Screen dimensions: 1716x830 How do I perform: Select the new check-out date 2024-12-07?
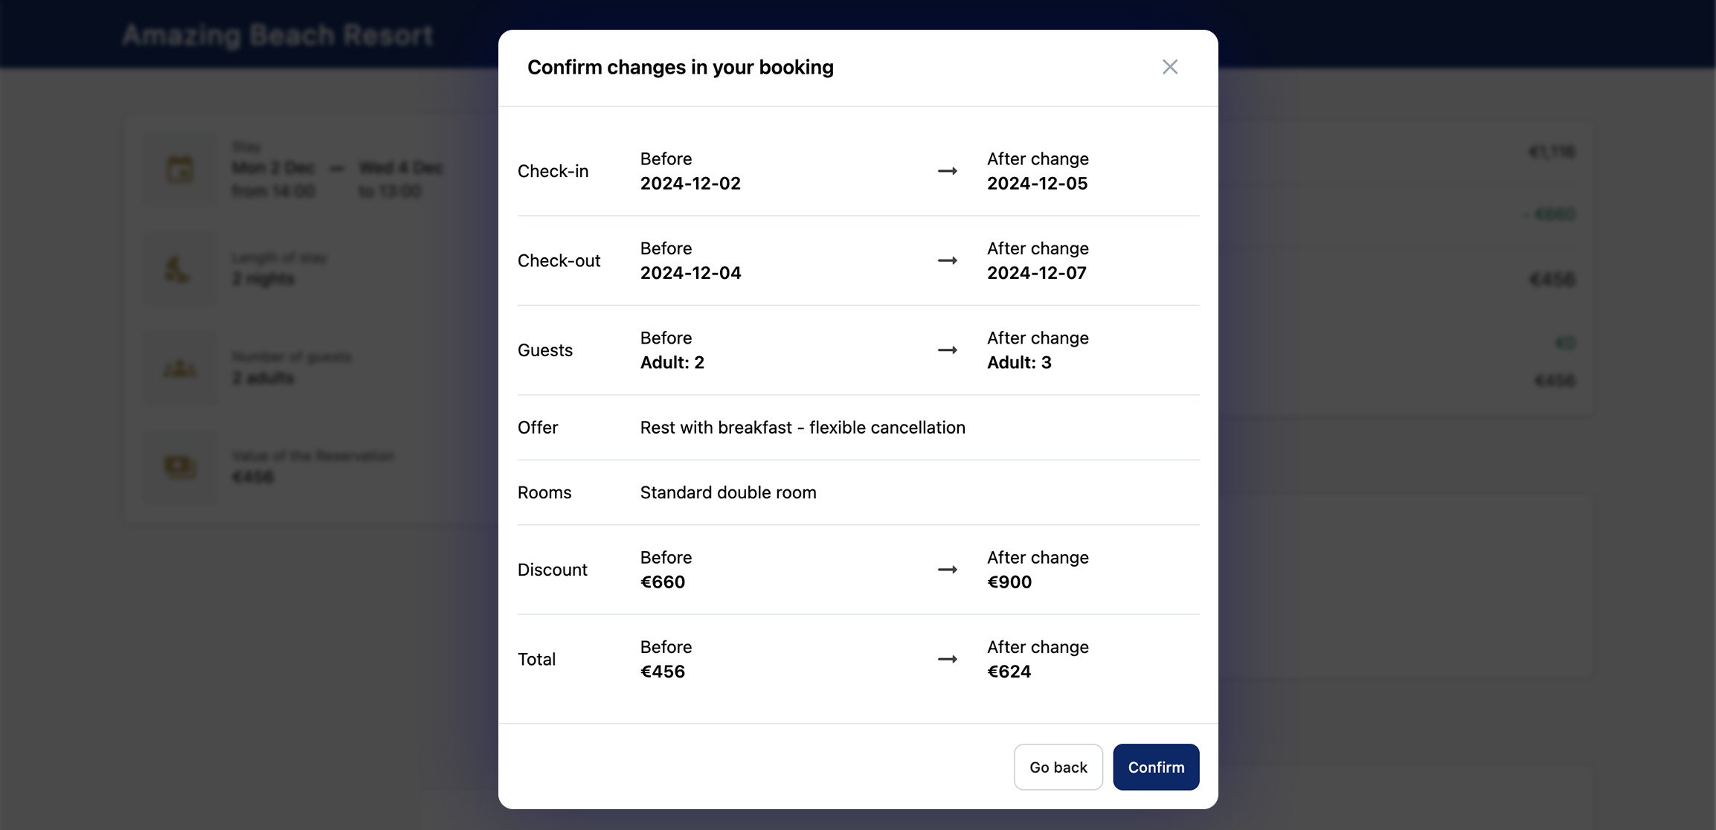[1036, 273]
